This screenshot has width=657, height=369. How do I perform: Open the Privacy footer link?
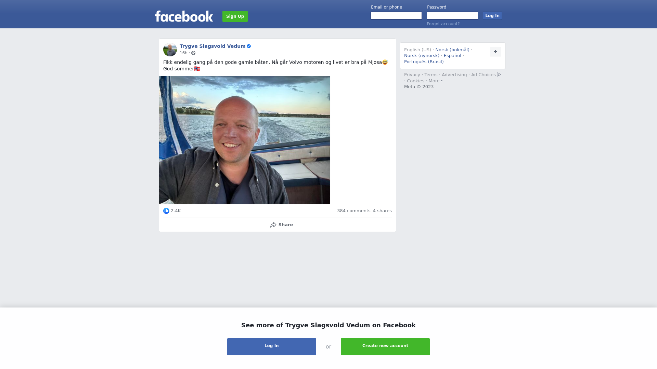click(x=412, y=75)
